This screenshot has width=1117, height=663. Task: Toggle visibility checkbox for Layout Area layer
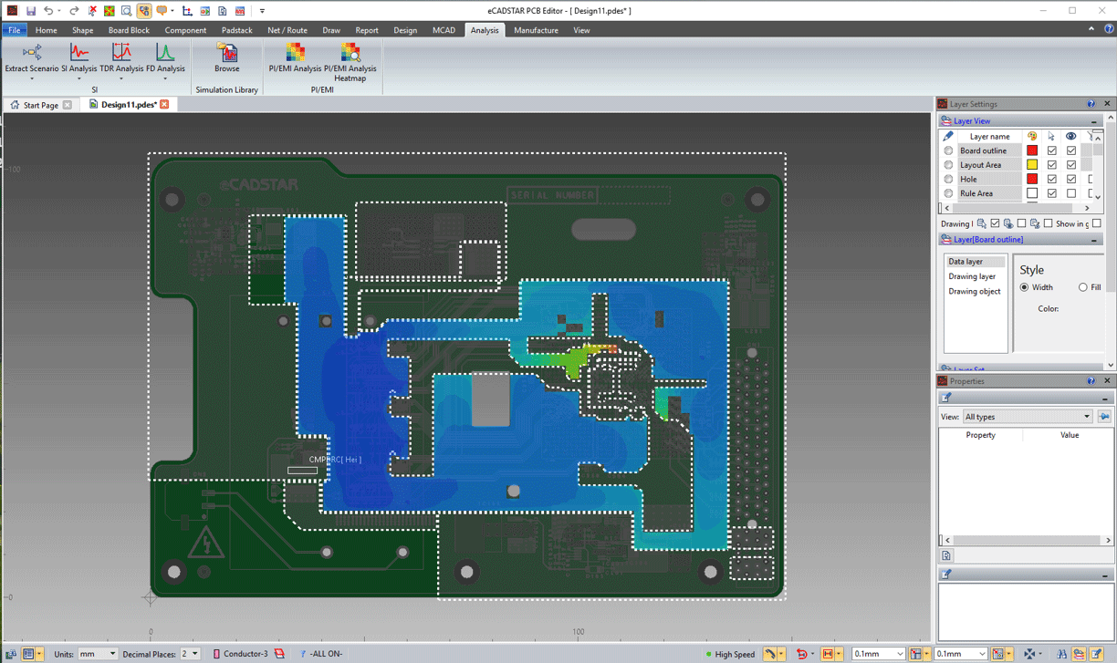(x=1071, y=165)
